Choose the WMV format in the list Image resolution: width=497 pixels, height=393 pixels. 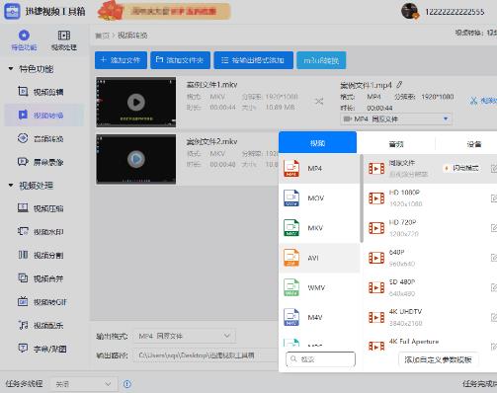(319, 287)
